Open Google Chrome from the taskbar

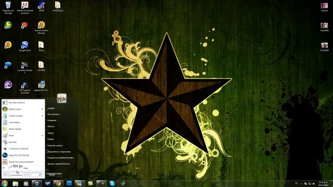58,183
